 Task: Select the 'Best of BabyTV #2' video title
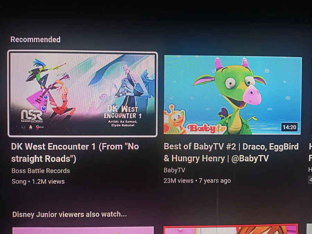[x=231, y=152]
